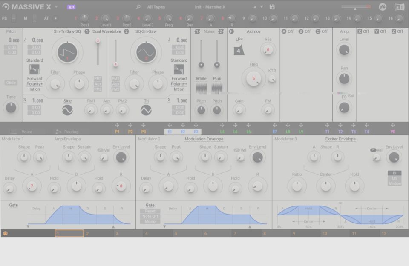Open the Sin-Tri-Saw-SQ wavetable selector
The image size is (409, 266).
[x=67, y=31]
